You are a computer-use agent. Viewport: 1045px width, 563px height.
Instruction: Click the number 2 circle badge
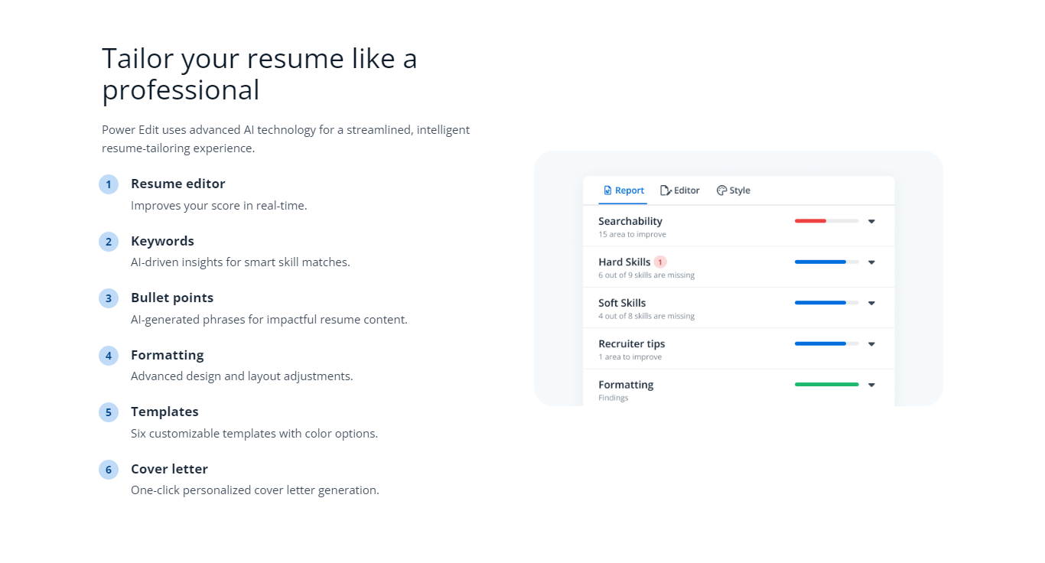[x=109, y=242]
